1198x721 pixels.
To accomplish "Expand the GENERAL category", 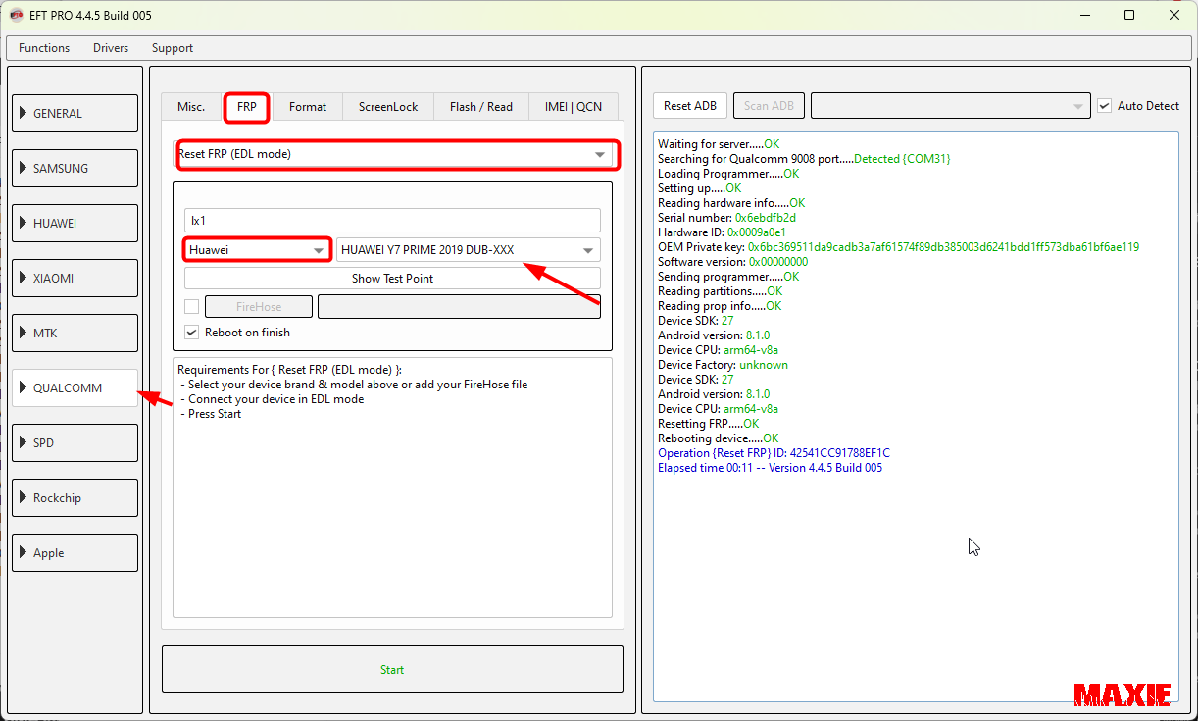I will [75, 113].
